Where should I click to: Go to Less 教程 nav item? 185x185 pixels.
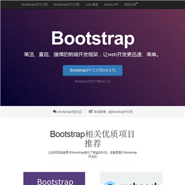click(x=91, y=5)
